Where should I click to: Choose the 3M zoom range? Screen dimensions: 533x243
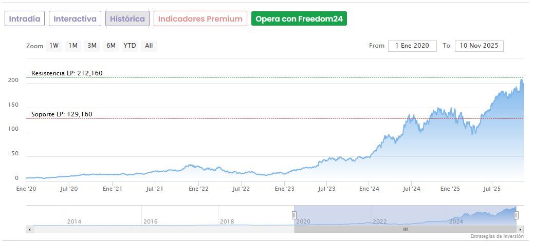coord(92,46)
